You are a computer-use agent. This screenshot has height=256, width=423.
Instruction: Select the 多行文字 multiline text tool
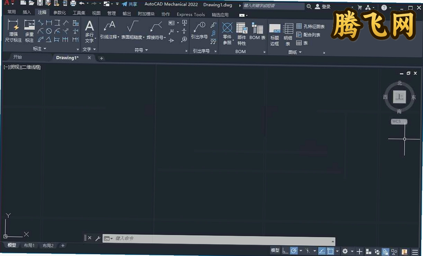90,31
